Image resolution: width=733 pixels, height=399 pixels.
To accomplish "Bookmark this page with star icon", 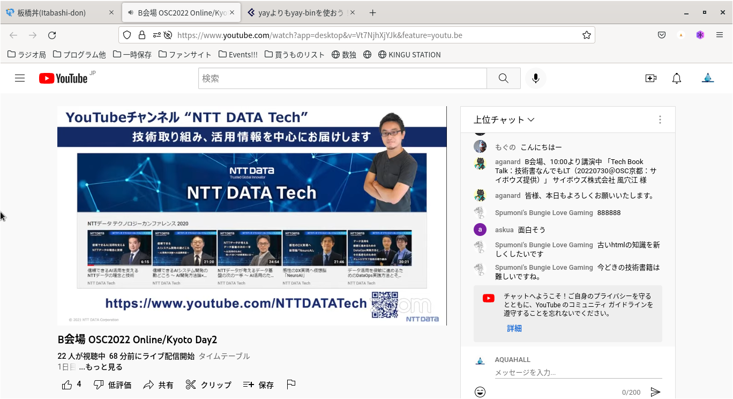I will point(586,35).
